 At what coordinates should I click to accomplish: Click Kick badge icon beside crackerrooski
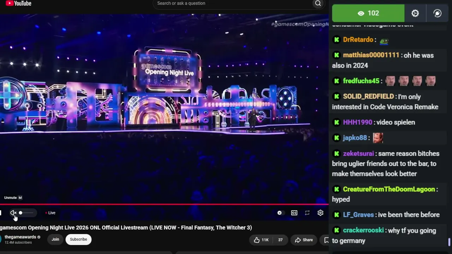[337, 230]
